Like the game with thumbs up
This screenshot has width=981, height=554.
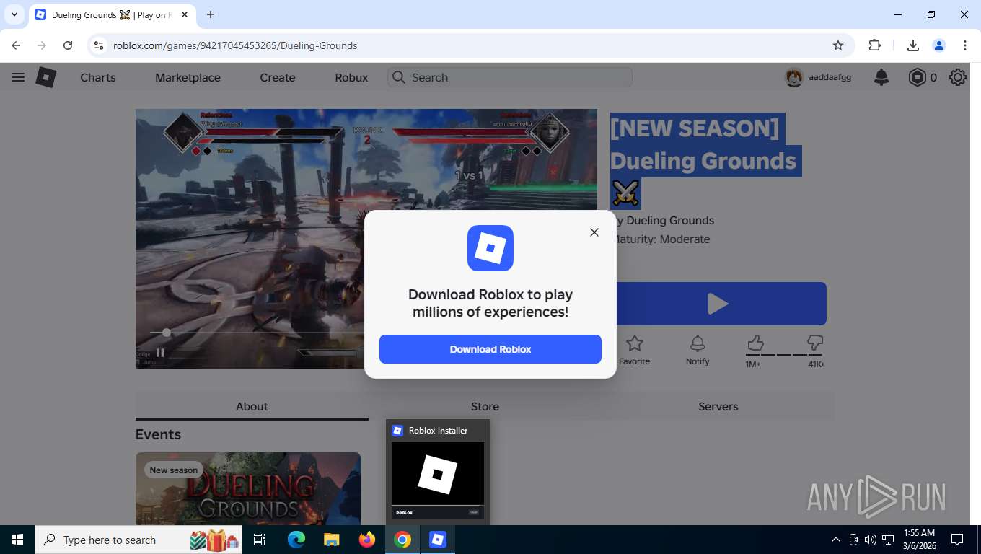click(x=755, y=343)
